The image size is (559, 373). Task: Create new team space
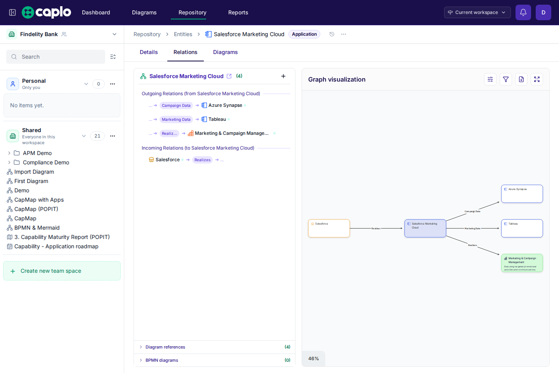coord(62,271)
